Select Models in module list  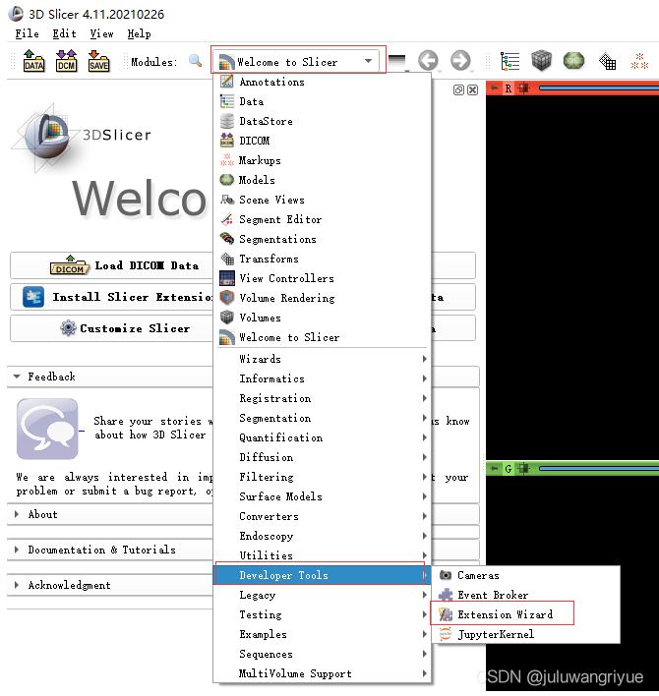(x=322, y=180)
